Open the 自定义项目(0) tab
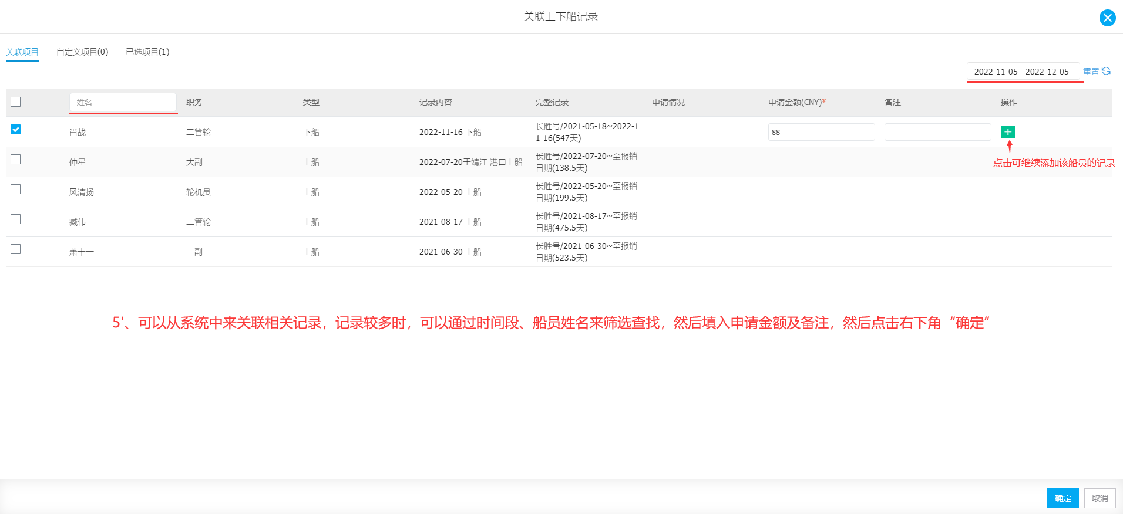Screen dimensions: 1123x514 (x=82, y=52)
